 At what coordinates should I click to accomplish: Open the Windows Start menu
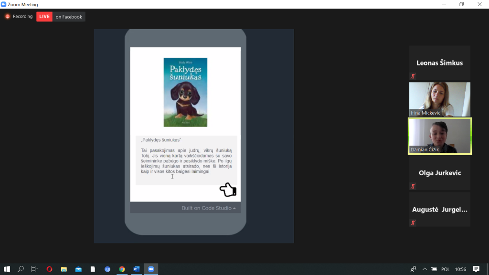(7, 269)
